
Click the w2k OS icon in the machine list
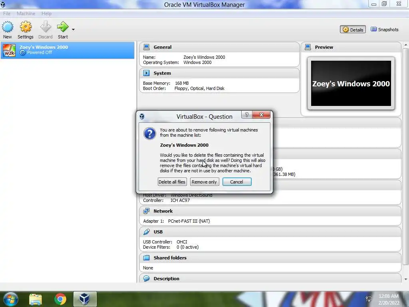pyautogui.click(x=9, y=50)
